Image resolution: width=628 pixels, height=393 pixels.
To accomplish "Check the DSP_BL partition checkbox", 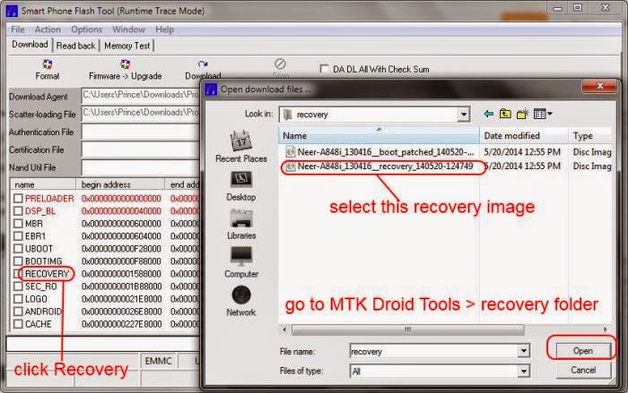I will point(18,210).
